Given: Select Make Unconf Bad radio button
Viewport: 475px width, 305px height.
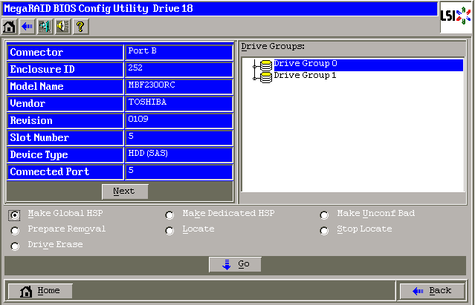Looking at the screenshot, I should point(324,215).
